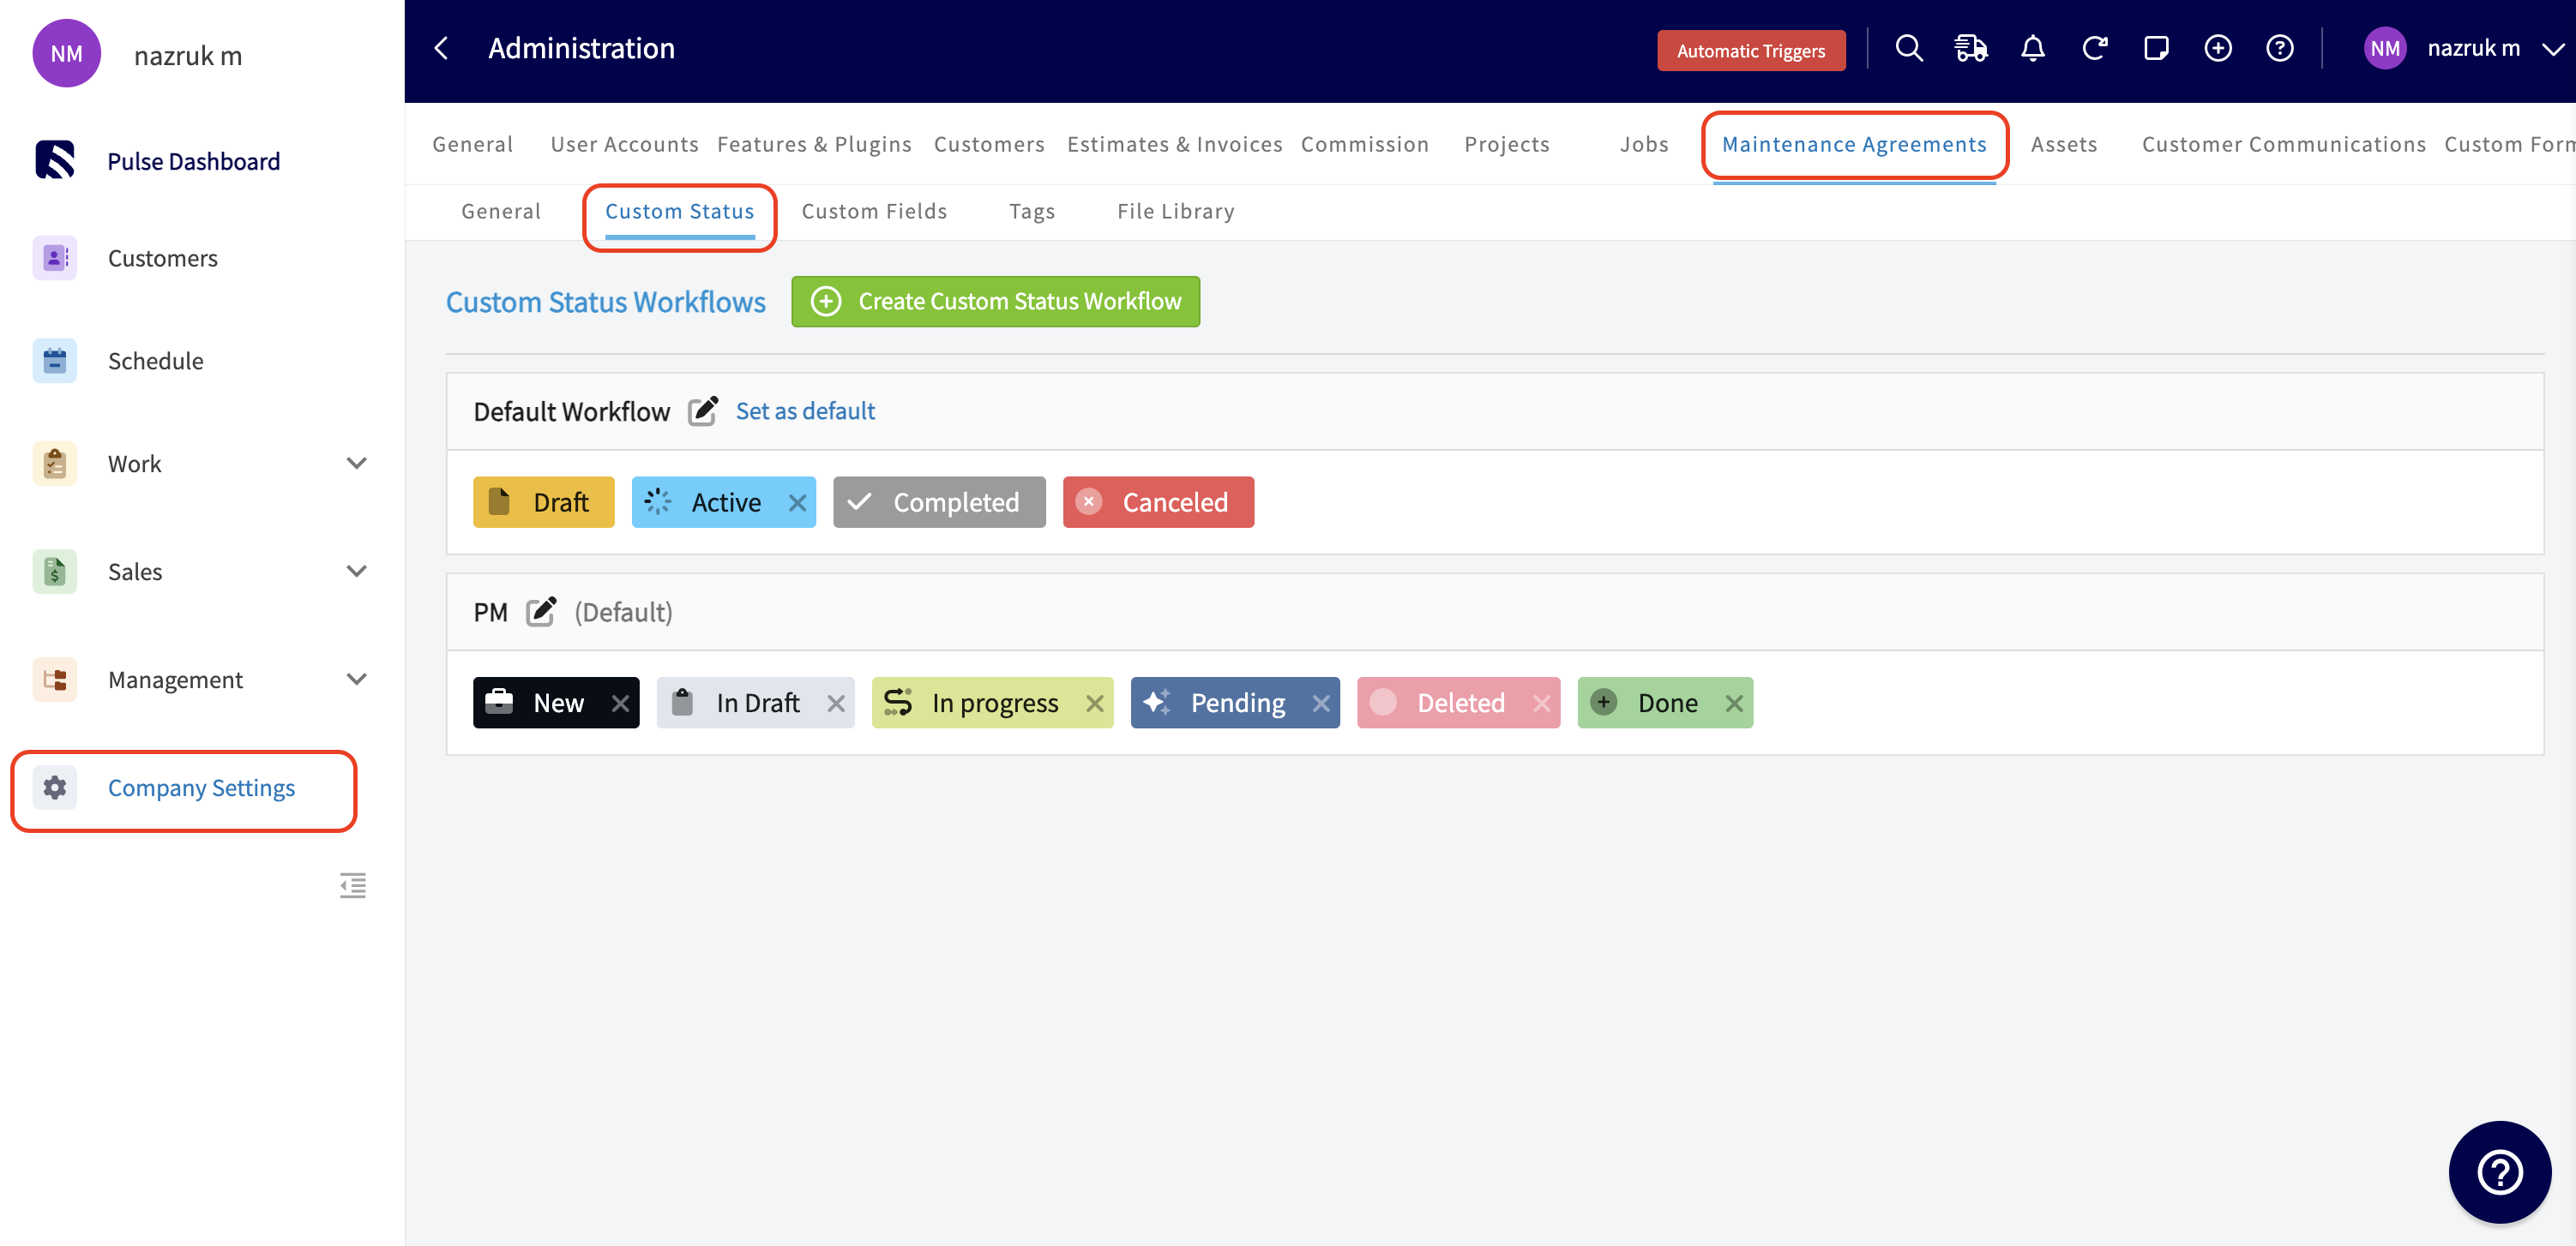Click Create Custom Status Workflow button
Viewport: 2576px width, 1246px height.
(995, 301)
